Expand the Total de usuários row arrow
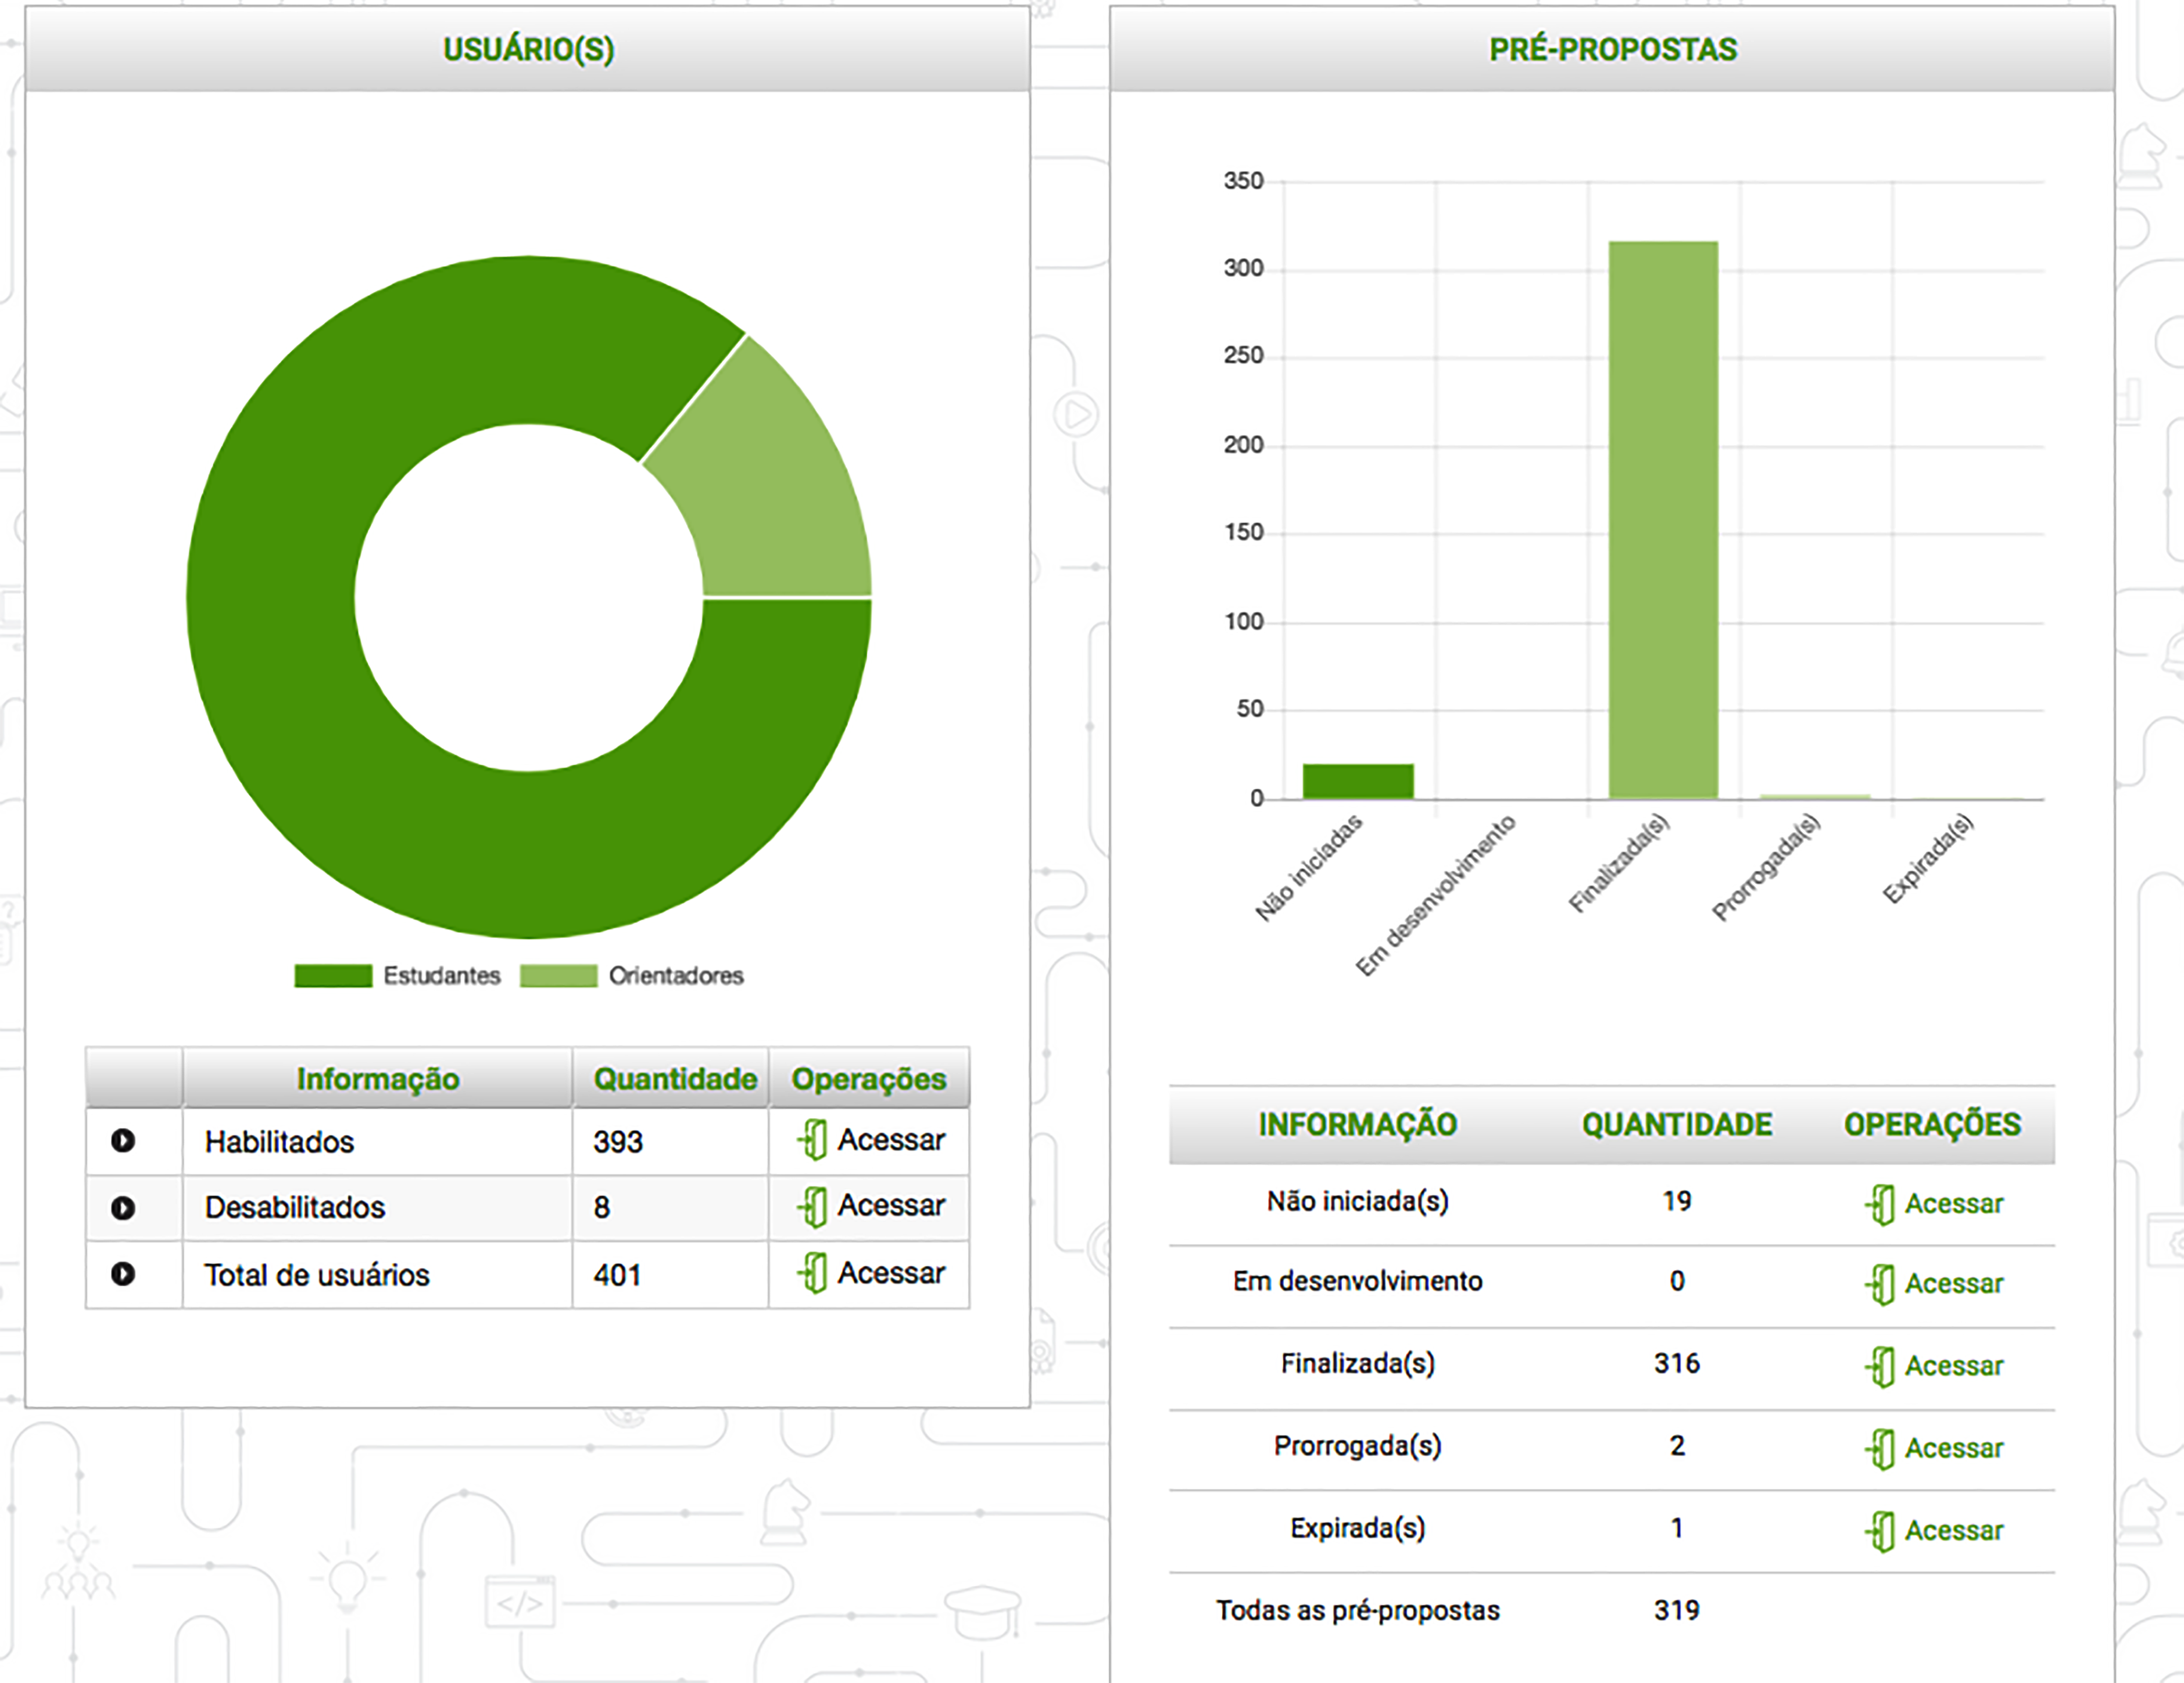The height and width of the screenshot is (1683, 2184). (x=123, y=1274)
